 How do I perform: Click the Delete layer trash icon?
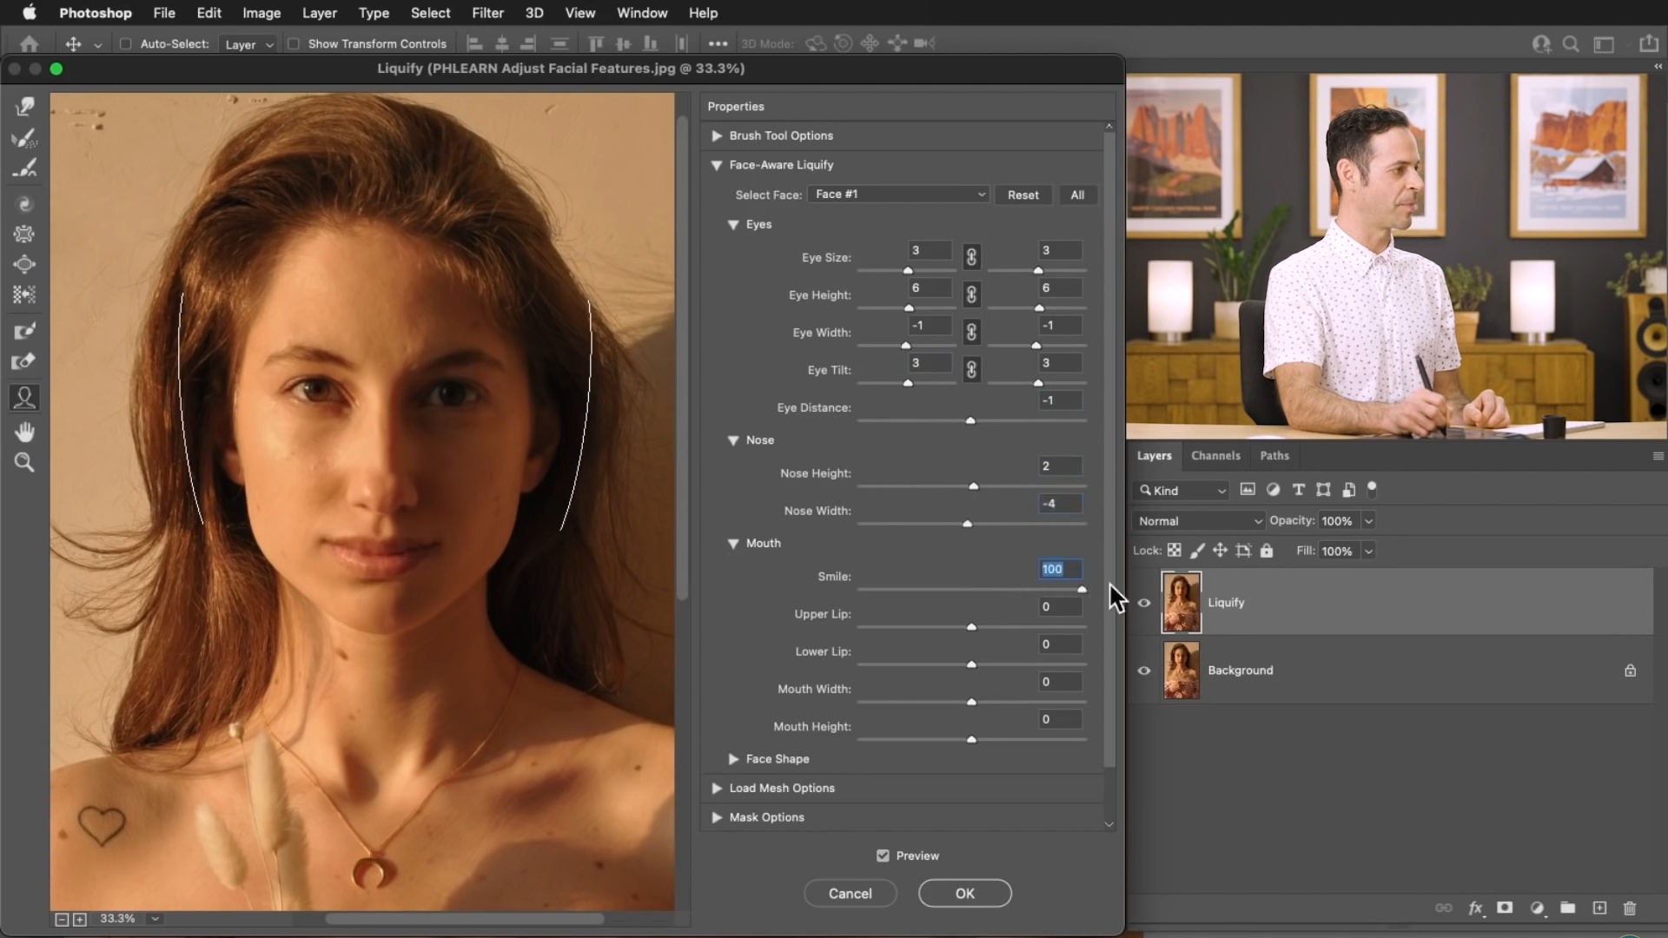tap(1630, 908)
